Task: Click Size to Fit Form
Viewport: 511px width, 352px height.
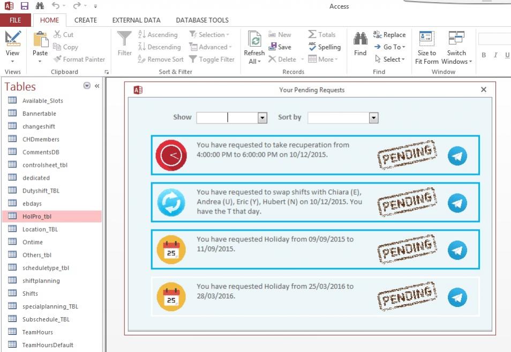Action: coord(426,47)
